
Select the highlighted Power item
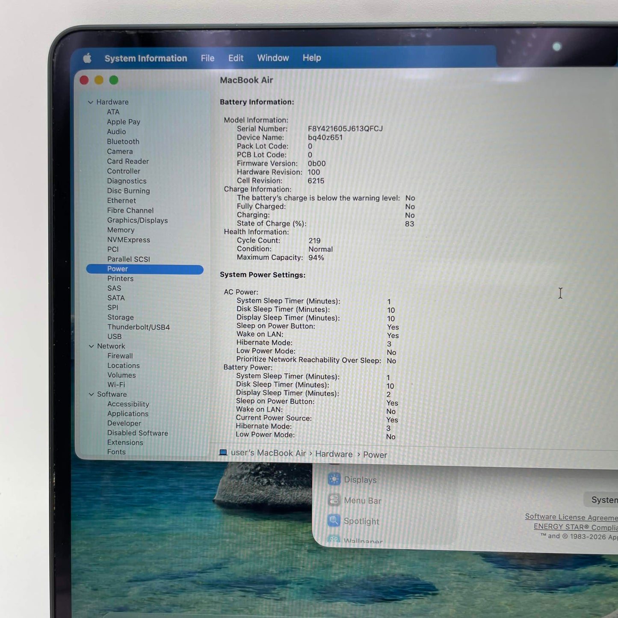(145, 269)
